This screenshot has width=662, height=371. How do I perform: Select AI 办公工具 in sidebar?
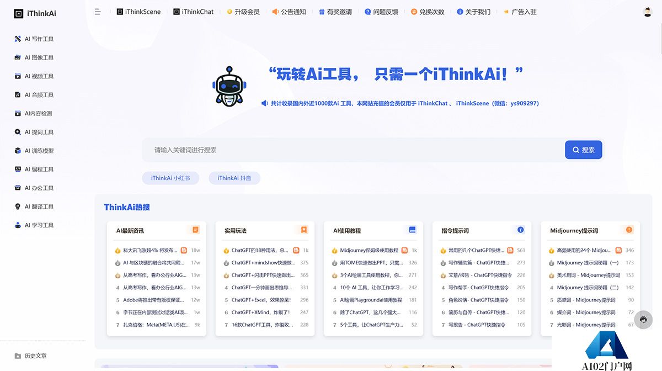(35, 188)
